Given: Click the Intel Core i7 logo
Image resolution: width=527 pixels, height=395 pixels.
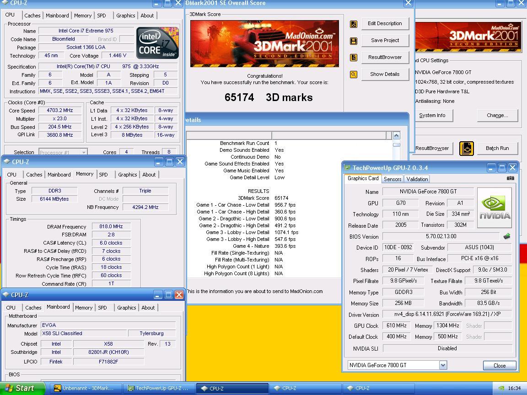Looking at the screenshot, I should (157, 43).
